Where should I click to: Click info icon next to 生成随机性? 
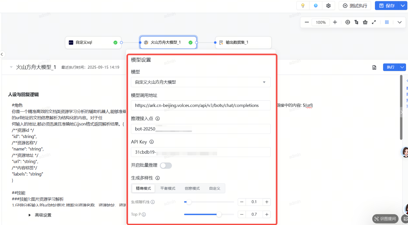[x=153, y=202]
